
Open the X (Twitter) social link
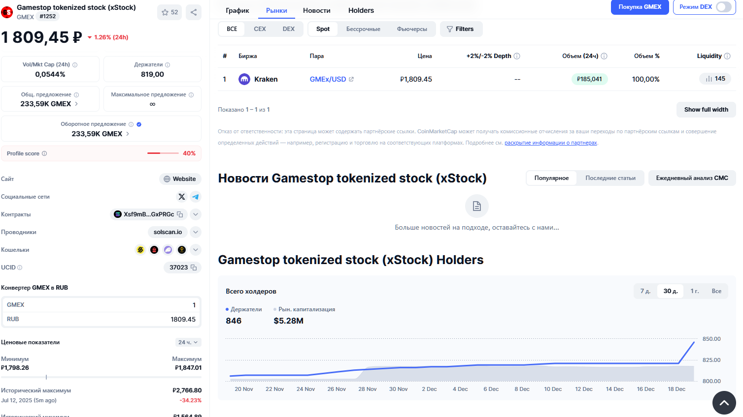click(182, 197)
